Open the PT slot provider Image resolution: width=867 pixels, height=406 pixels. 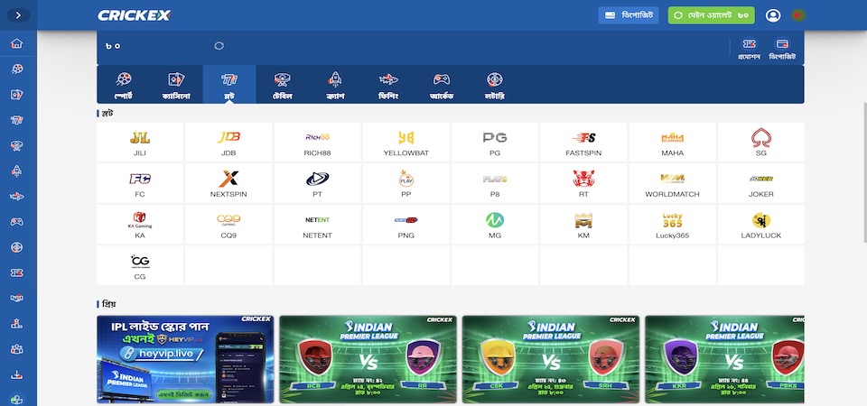tap(317, 183)
